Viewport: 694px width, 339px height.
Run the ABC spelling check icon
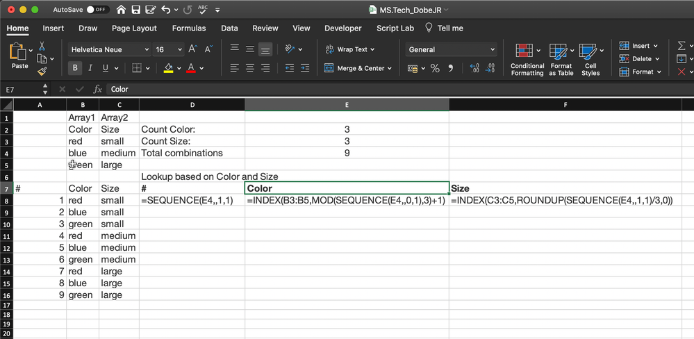pyautogui.click(x=203, y=9)
